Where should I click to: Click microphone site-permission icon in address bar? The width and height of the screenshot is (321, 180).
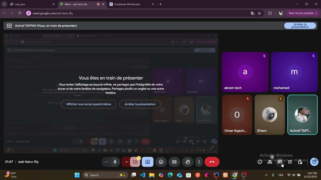[x=29, y=13]
